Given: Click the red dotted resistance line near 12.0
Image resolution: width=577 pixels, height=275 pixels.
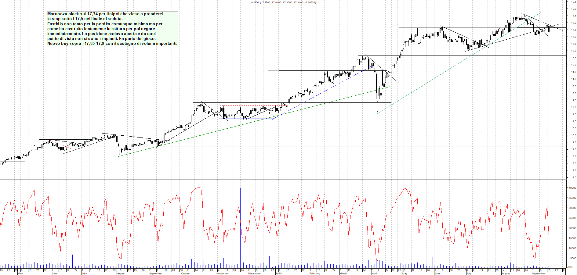Looking at the screenshot, I should [x=253, y=106].
